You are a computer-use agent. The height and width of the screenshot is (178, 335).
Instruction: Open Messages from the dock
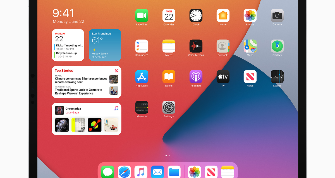click(x=108, y=172)
